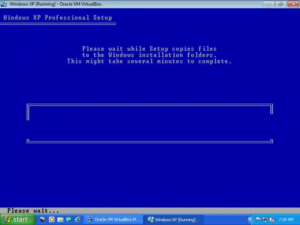
Task: Click the setup file copy progress box
Action: [x=150, y=123]
